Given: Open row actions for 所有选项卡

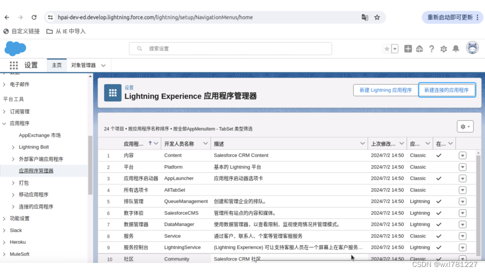Looking at the screenshot, I should coord(462,190).
